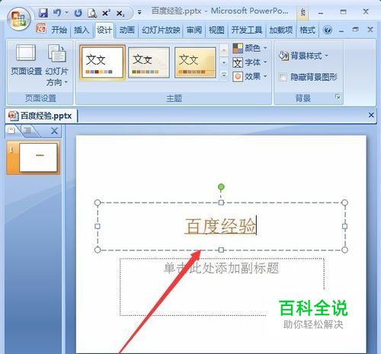Viewport: 381px width, 354px height.
Task: Redo the last action
Action: pyautogui.click(x=78, y=13)
